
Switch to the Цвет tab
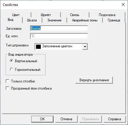[x=17, y=15]
